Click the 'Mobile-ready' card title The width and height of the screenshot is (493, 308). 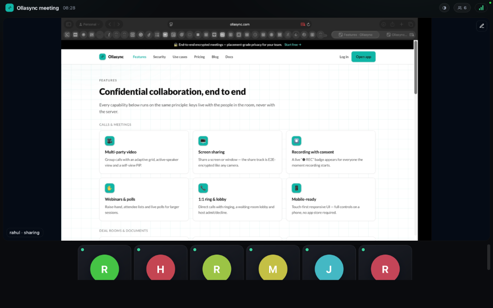coord(304,199)
